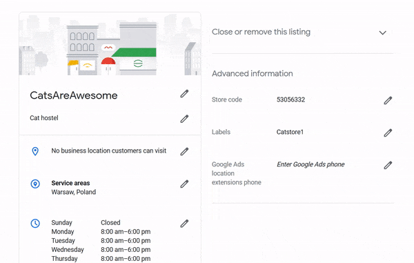Edit the business location pencil icon
The height and width of the screenshot is (263, 414).
coord(184,152)
